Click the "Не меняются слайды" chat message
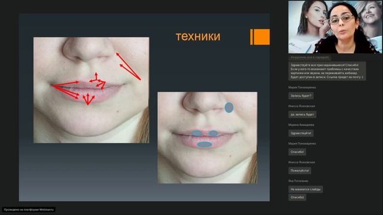 [x=306, y=189]
